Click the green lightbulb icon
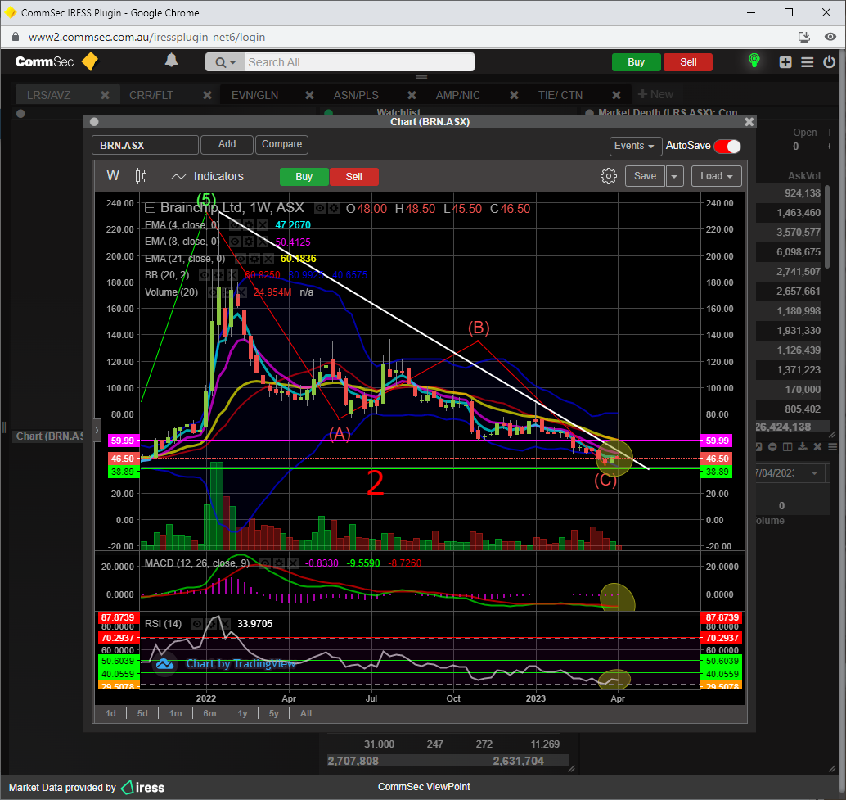846x800 pixels. click(x=754, y=61)
